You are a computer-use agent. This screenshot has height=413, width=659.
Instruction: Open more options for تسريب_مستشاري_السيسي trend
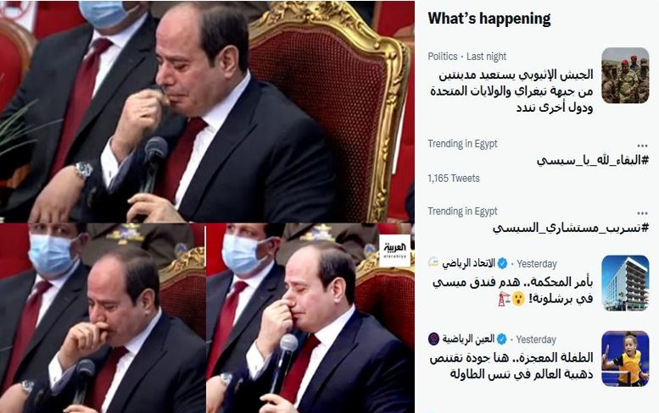pyautogui.click(x=642, y=213)
